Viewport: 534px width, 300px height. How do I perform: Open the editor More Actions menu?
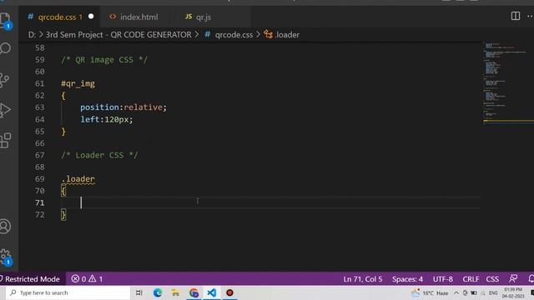[x=531, y=16]
